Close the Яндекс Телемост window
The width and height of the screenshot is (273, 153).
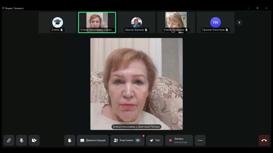[x=266, y=8]
